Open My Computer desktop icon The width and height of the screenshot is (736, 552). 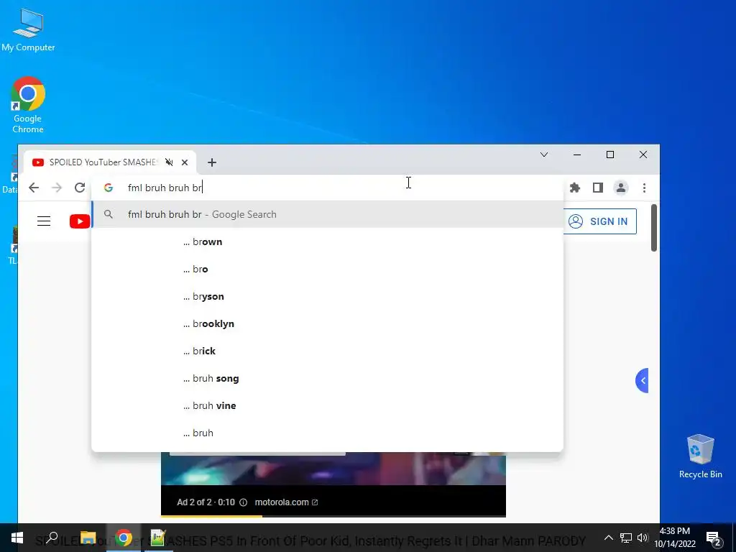coord(28,30)
